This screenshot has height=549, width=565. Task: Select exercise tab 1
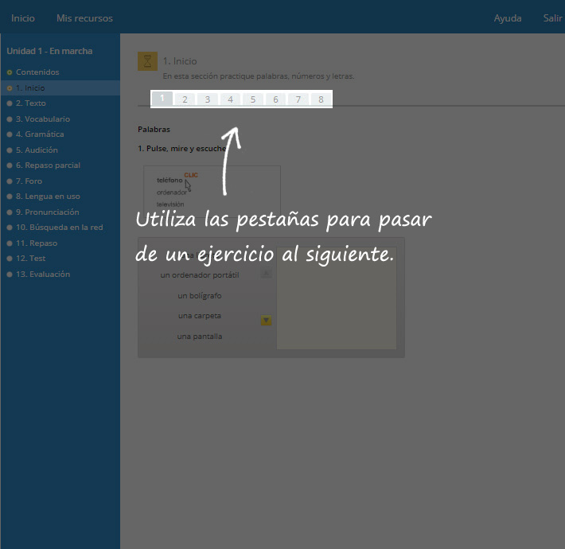162,99
